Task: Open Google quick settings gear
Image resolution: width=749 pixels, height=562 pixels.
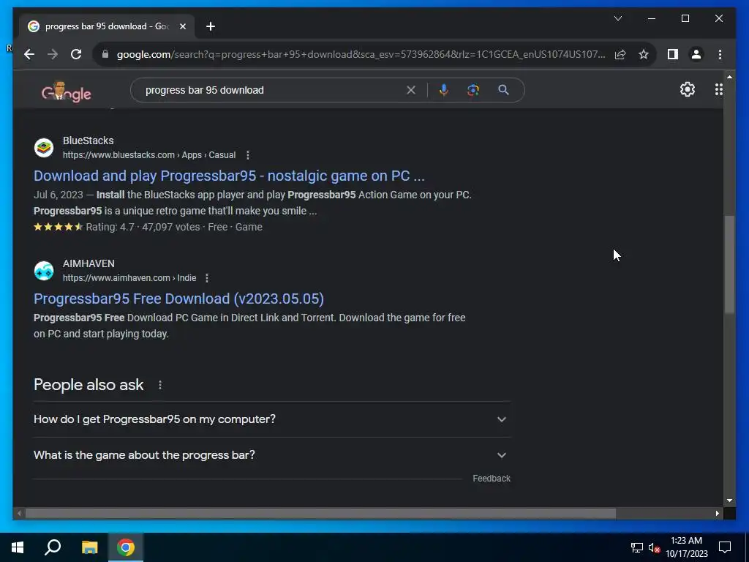Action: click(688, 89)
